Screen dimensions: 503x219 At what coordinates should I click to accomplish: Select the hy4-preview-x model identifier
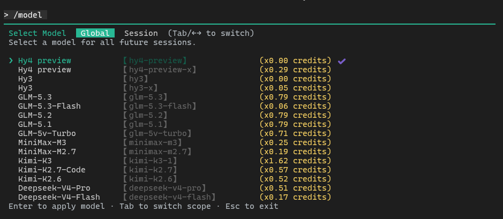click(x=160, y=70)
